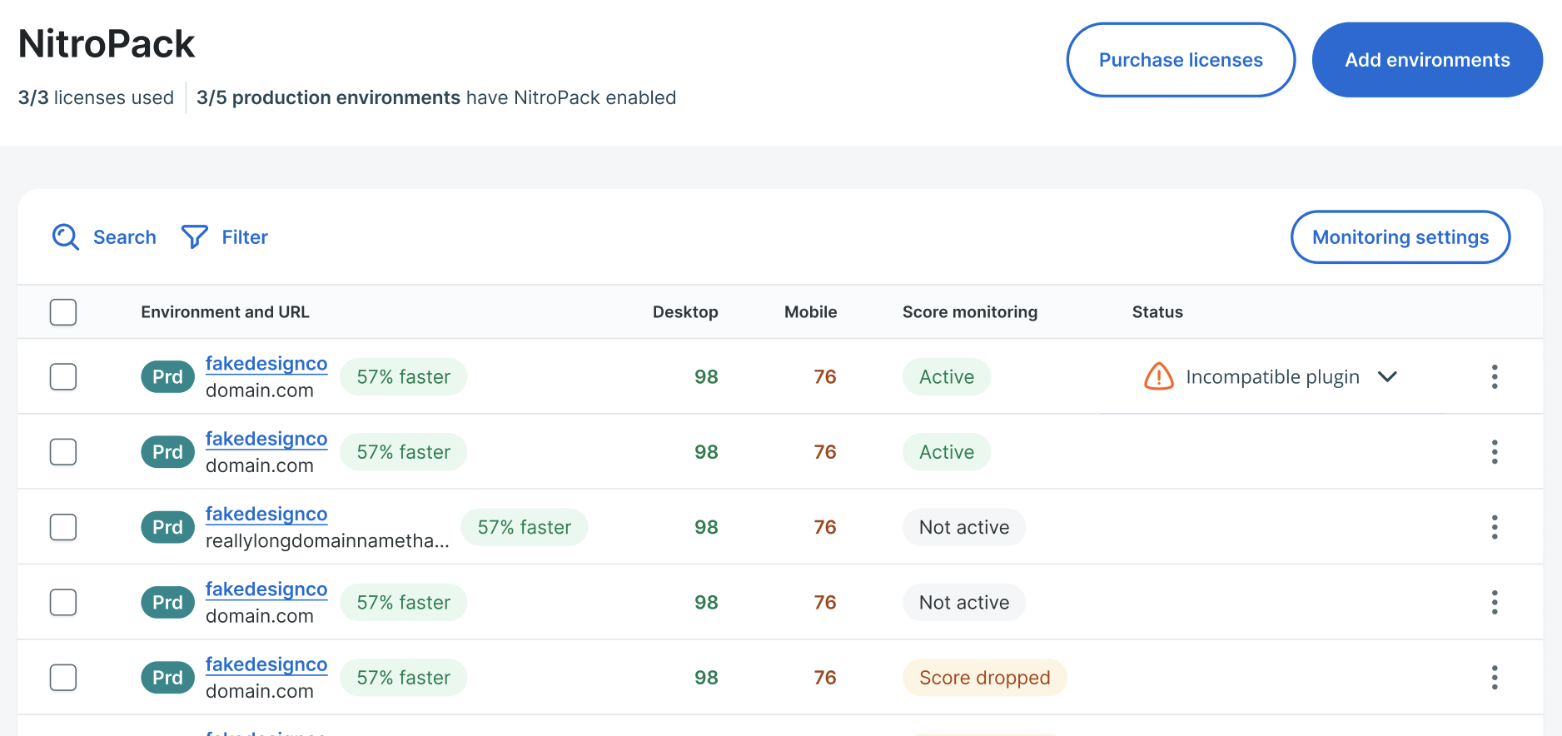Image resolution: width=1562 pixels, height=736 pixels.
Task: Open fakedesignco link in the first row
Action: pyautogui.click(x=266, y=364)
